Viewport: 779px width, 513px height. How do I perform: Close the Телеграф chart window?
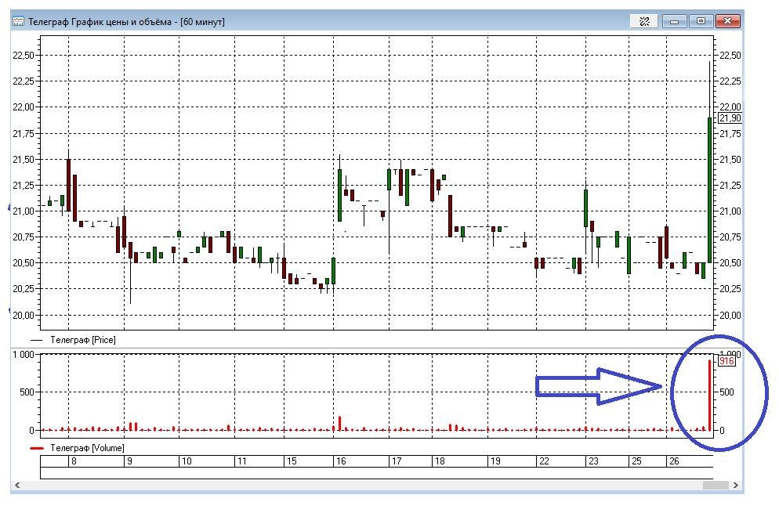(727, 21)
